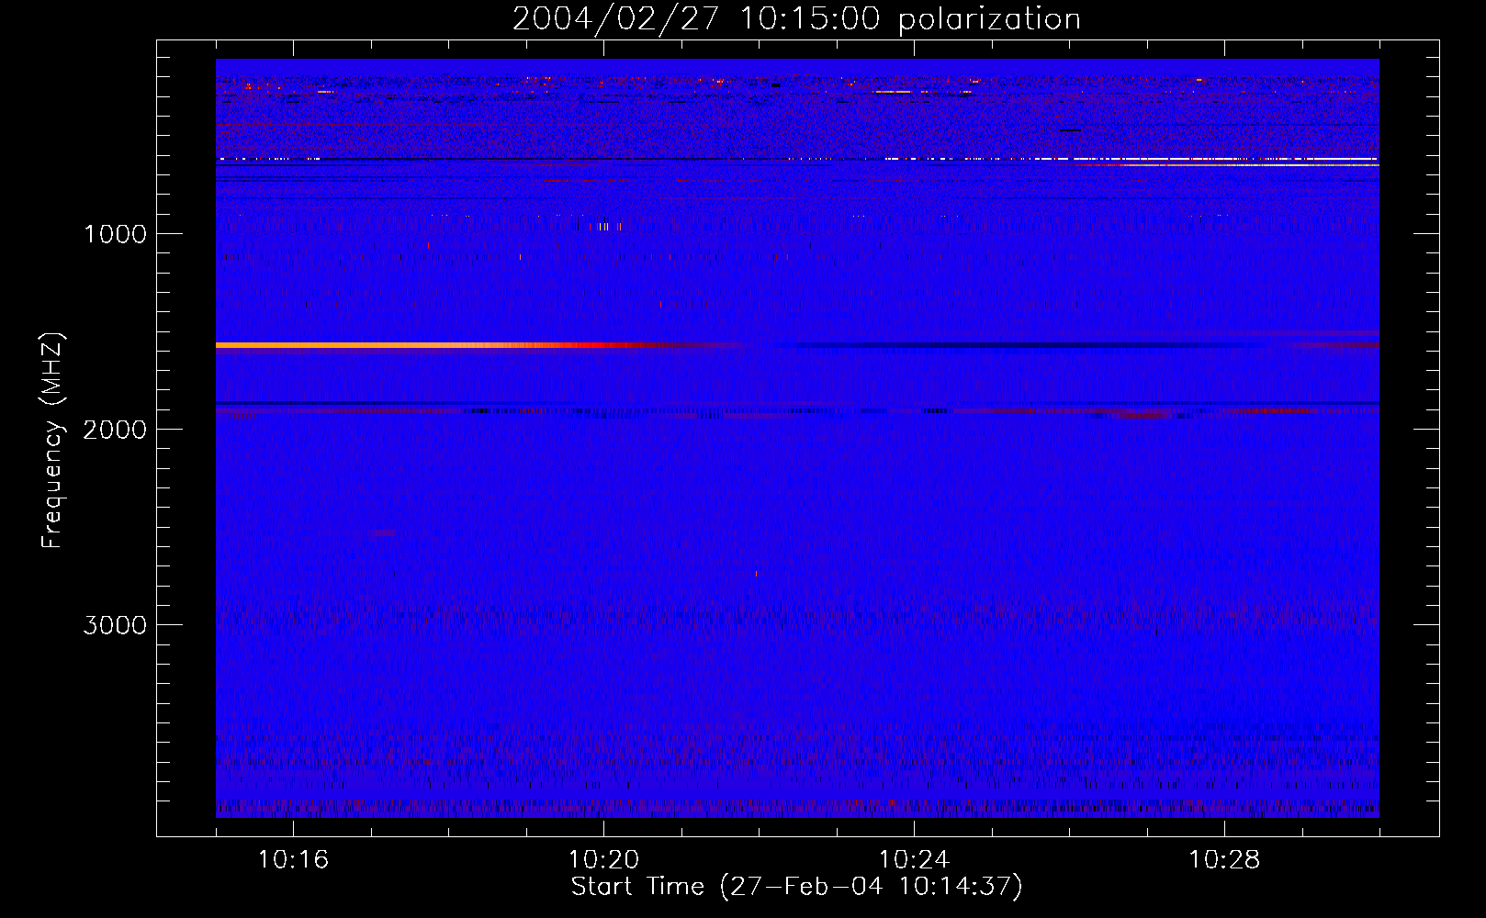Click the 10:16 time tick label

(293, 860)
